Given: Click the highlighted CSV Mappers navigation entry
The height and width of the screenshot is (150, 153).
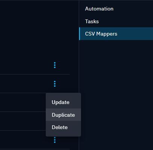Looking at the screenshot, I should 116,34.
